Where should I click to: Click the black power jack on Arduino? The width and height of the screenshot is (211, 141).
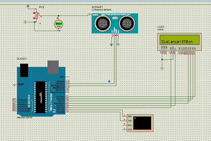(x=24, y=70)
